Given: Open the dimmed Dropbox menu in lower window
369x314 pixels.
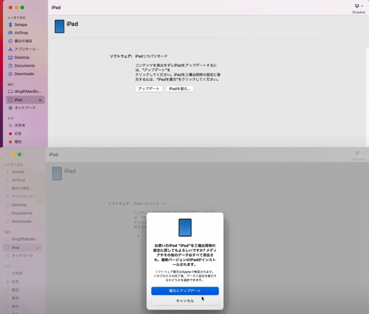Looking at the screenshot, I should click(x=359, y=156).
